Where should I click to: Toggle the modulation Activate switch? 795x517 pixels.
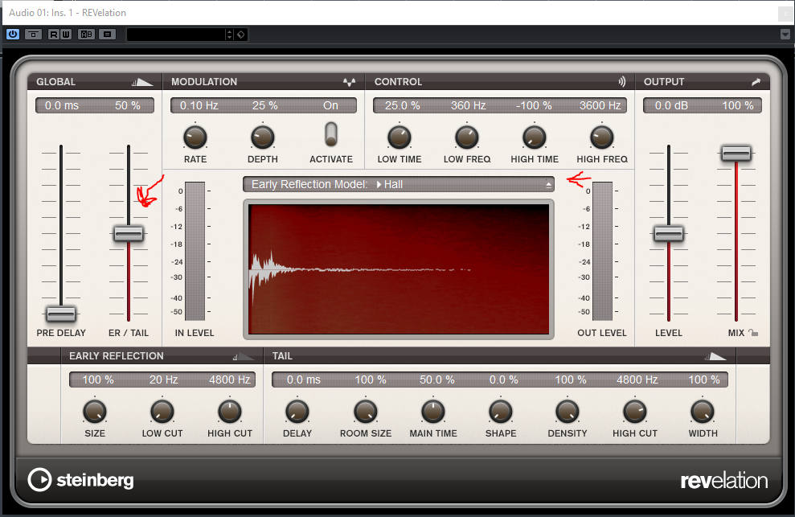pyautogui.click(x=331, y=134)
